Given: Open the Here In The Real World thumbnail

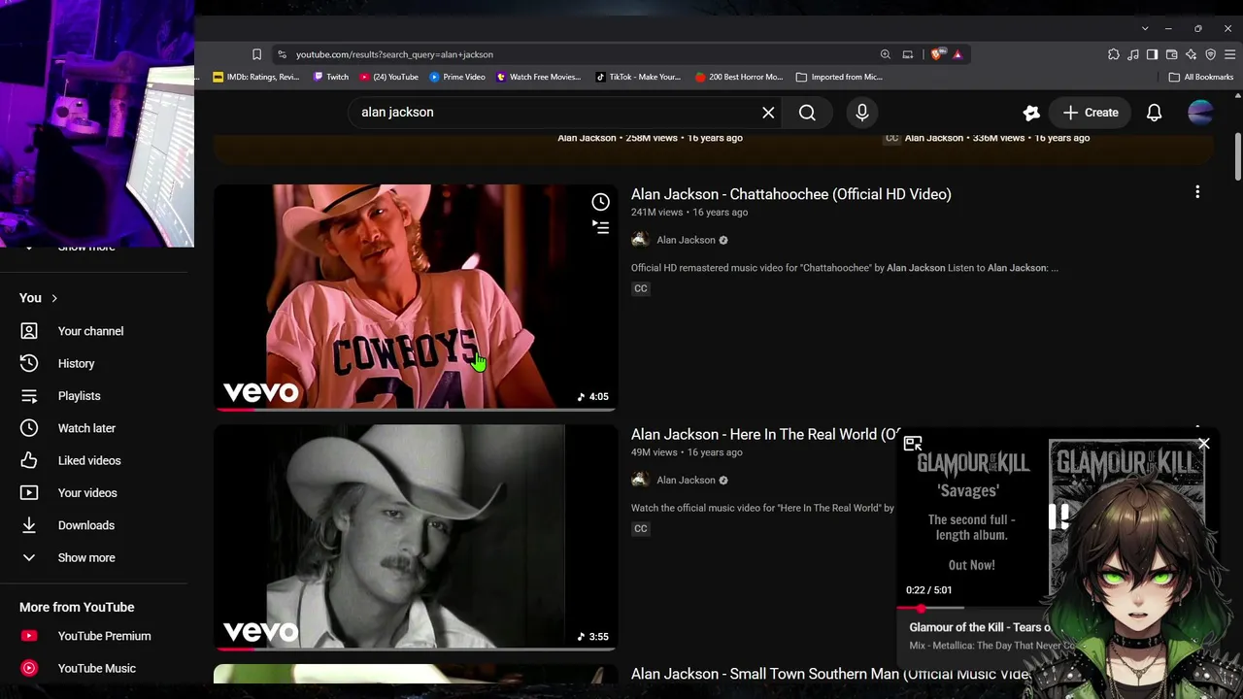Looking at the screenshot, I should (x=415, y=537).
